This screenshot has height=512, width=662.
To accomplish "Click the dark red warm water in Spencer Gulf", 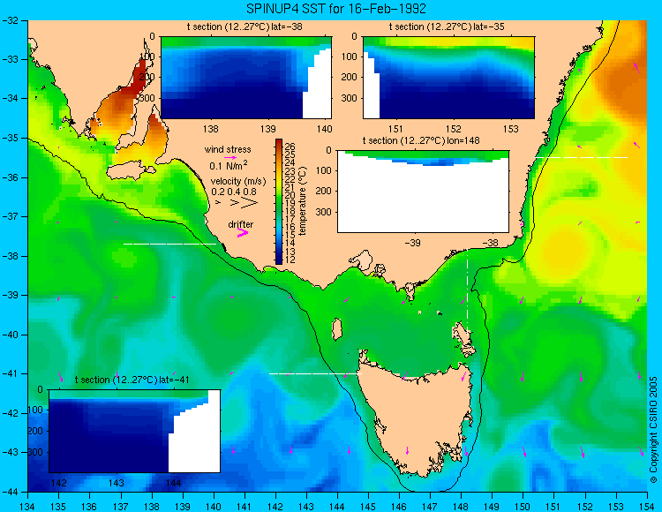I will [139, 78].
